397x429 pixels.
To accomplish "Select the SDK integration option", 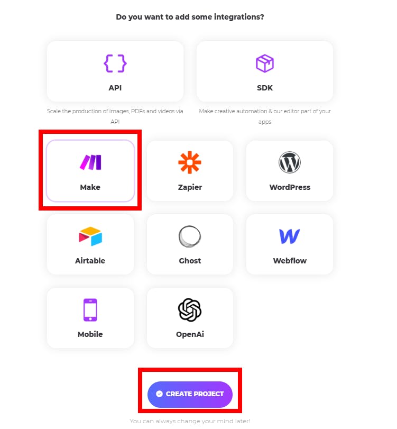I will (265, 71).
